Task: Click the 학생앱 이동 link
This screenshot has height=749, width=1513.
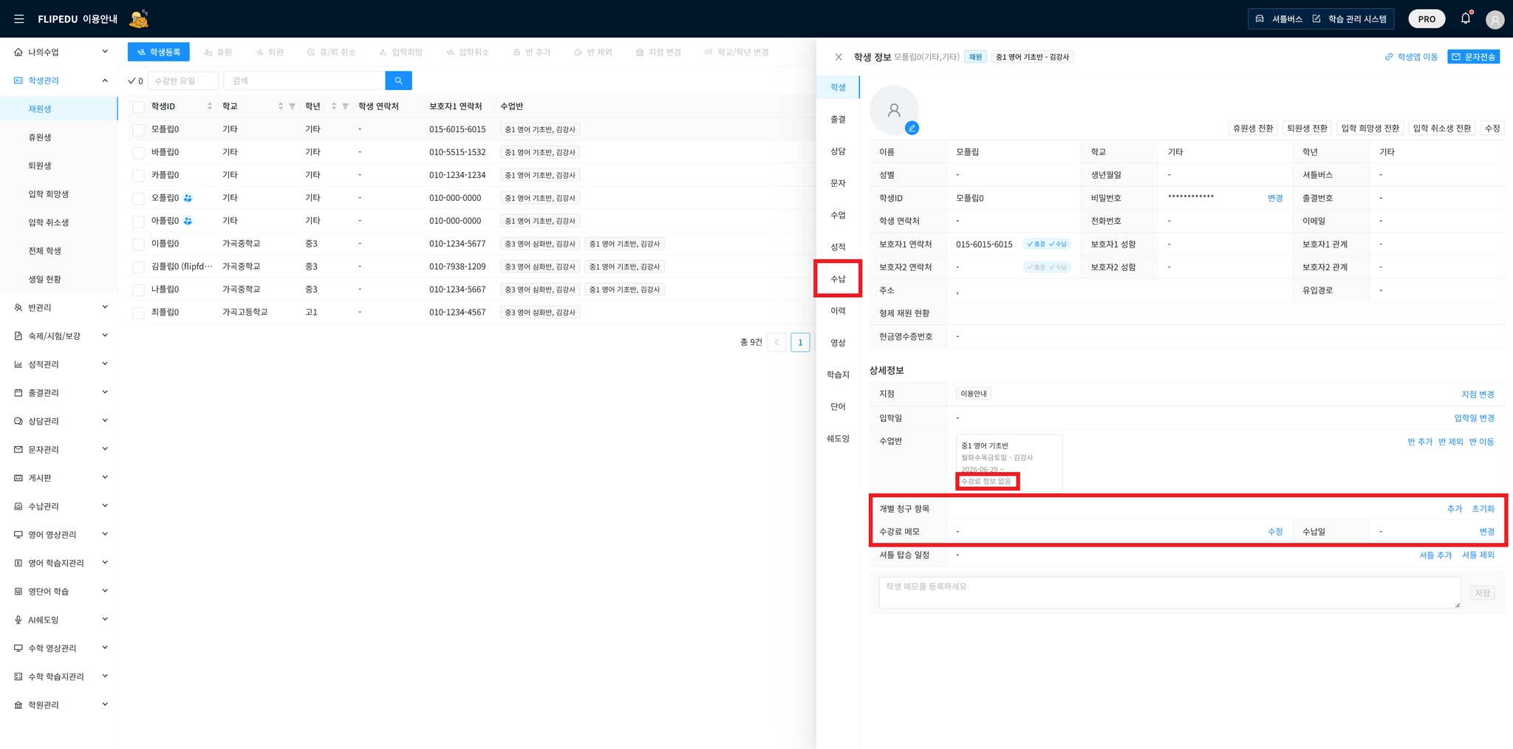Action: 1411,57
